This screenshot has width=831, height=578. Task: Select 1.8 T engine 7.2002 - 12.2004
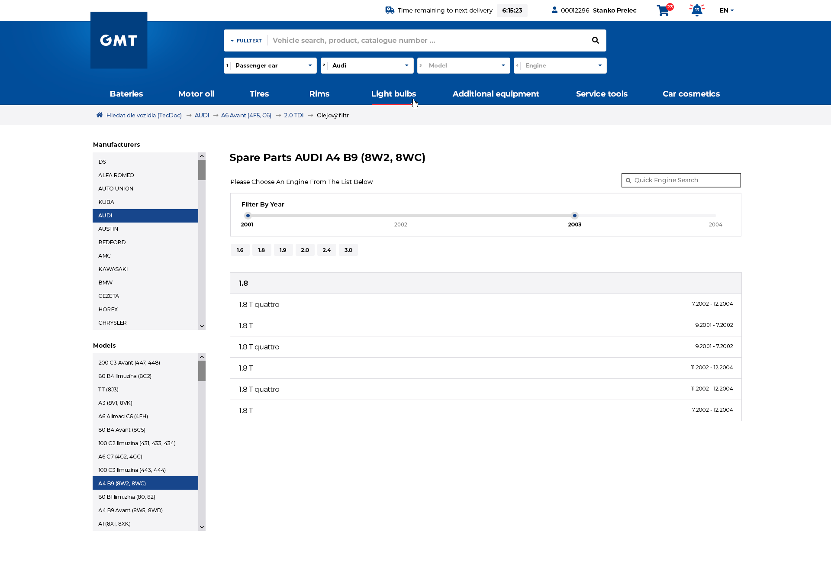point(486,410)
